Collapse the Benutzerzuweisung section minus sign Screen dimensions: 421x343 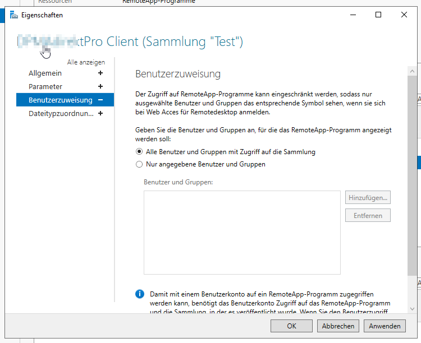point(100,100)
